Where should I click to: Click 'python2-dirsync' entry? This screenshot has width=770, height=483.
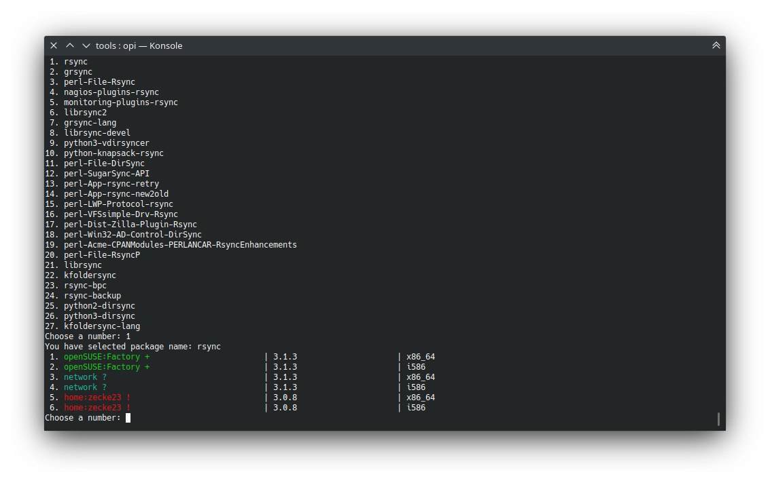(x=99, y=306)
